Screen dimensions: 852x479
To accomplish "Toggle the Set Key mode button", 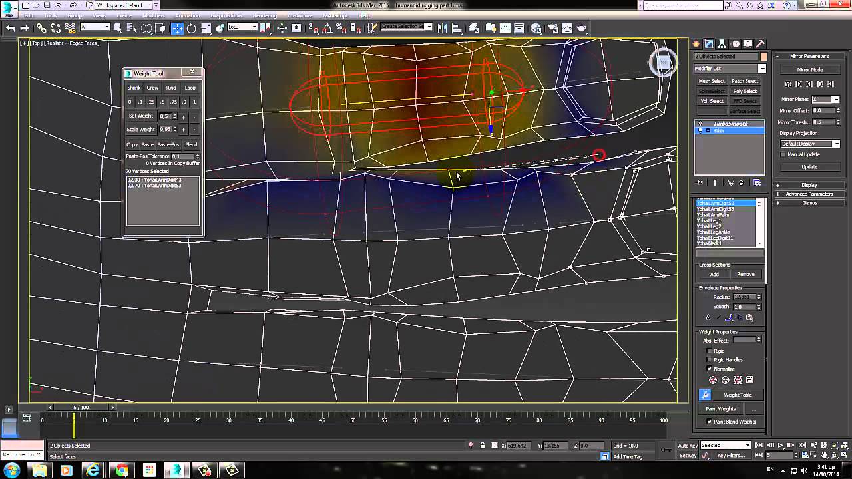I will pos(688,456).
